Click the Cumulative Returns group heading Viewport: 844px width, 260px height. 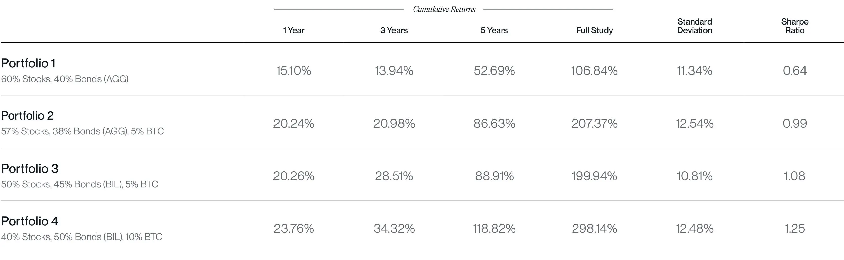click(x=444, y=9)
